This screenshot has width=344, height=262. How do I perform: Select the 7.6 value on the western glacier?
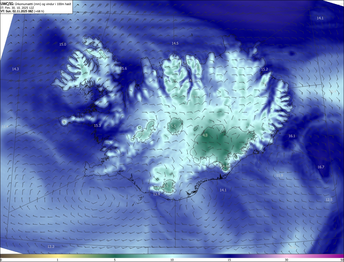click(x=142, y=133)
